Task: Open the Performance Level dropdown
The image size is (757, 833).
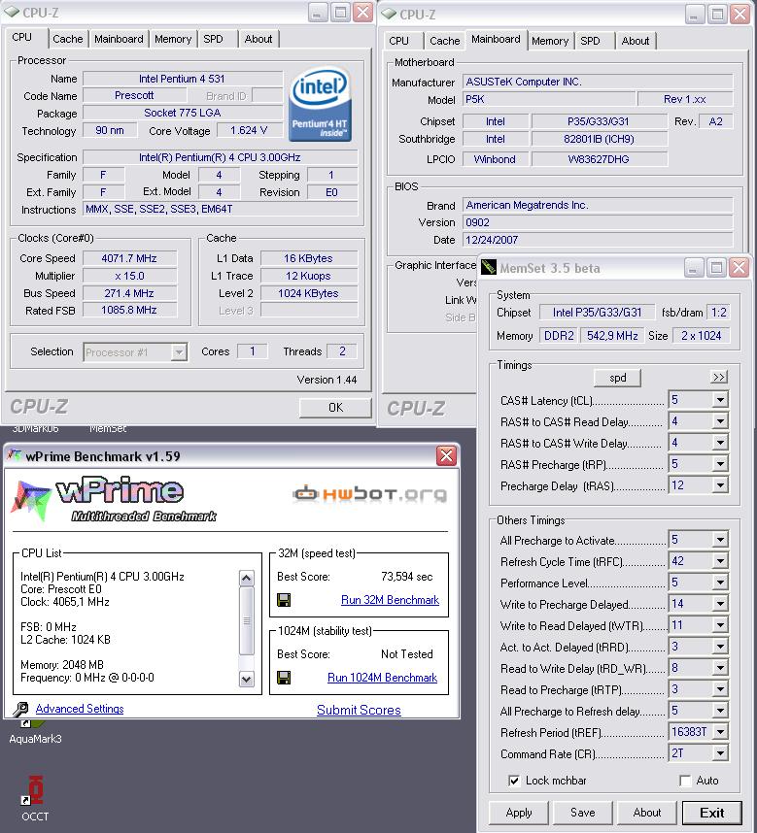Action: (720, 583)
